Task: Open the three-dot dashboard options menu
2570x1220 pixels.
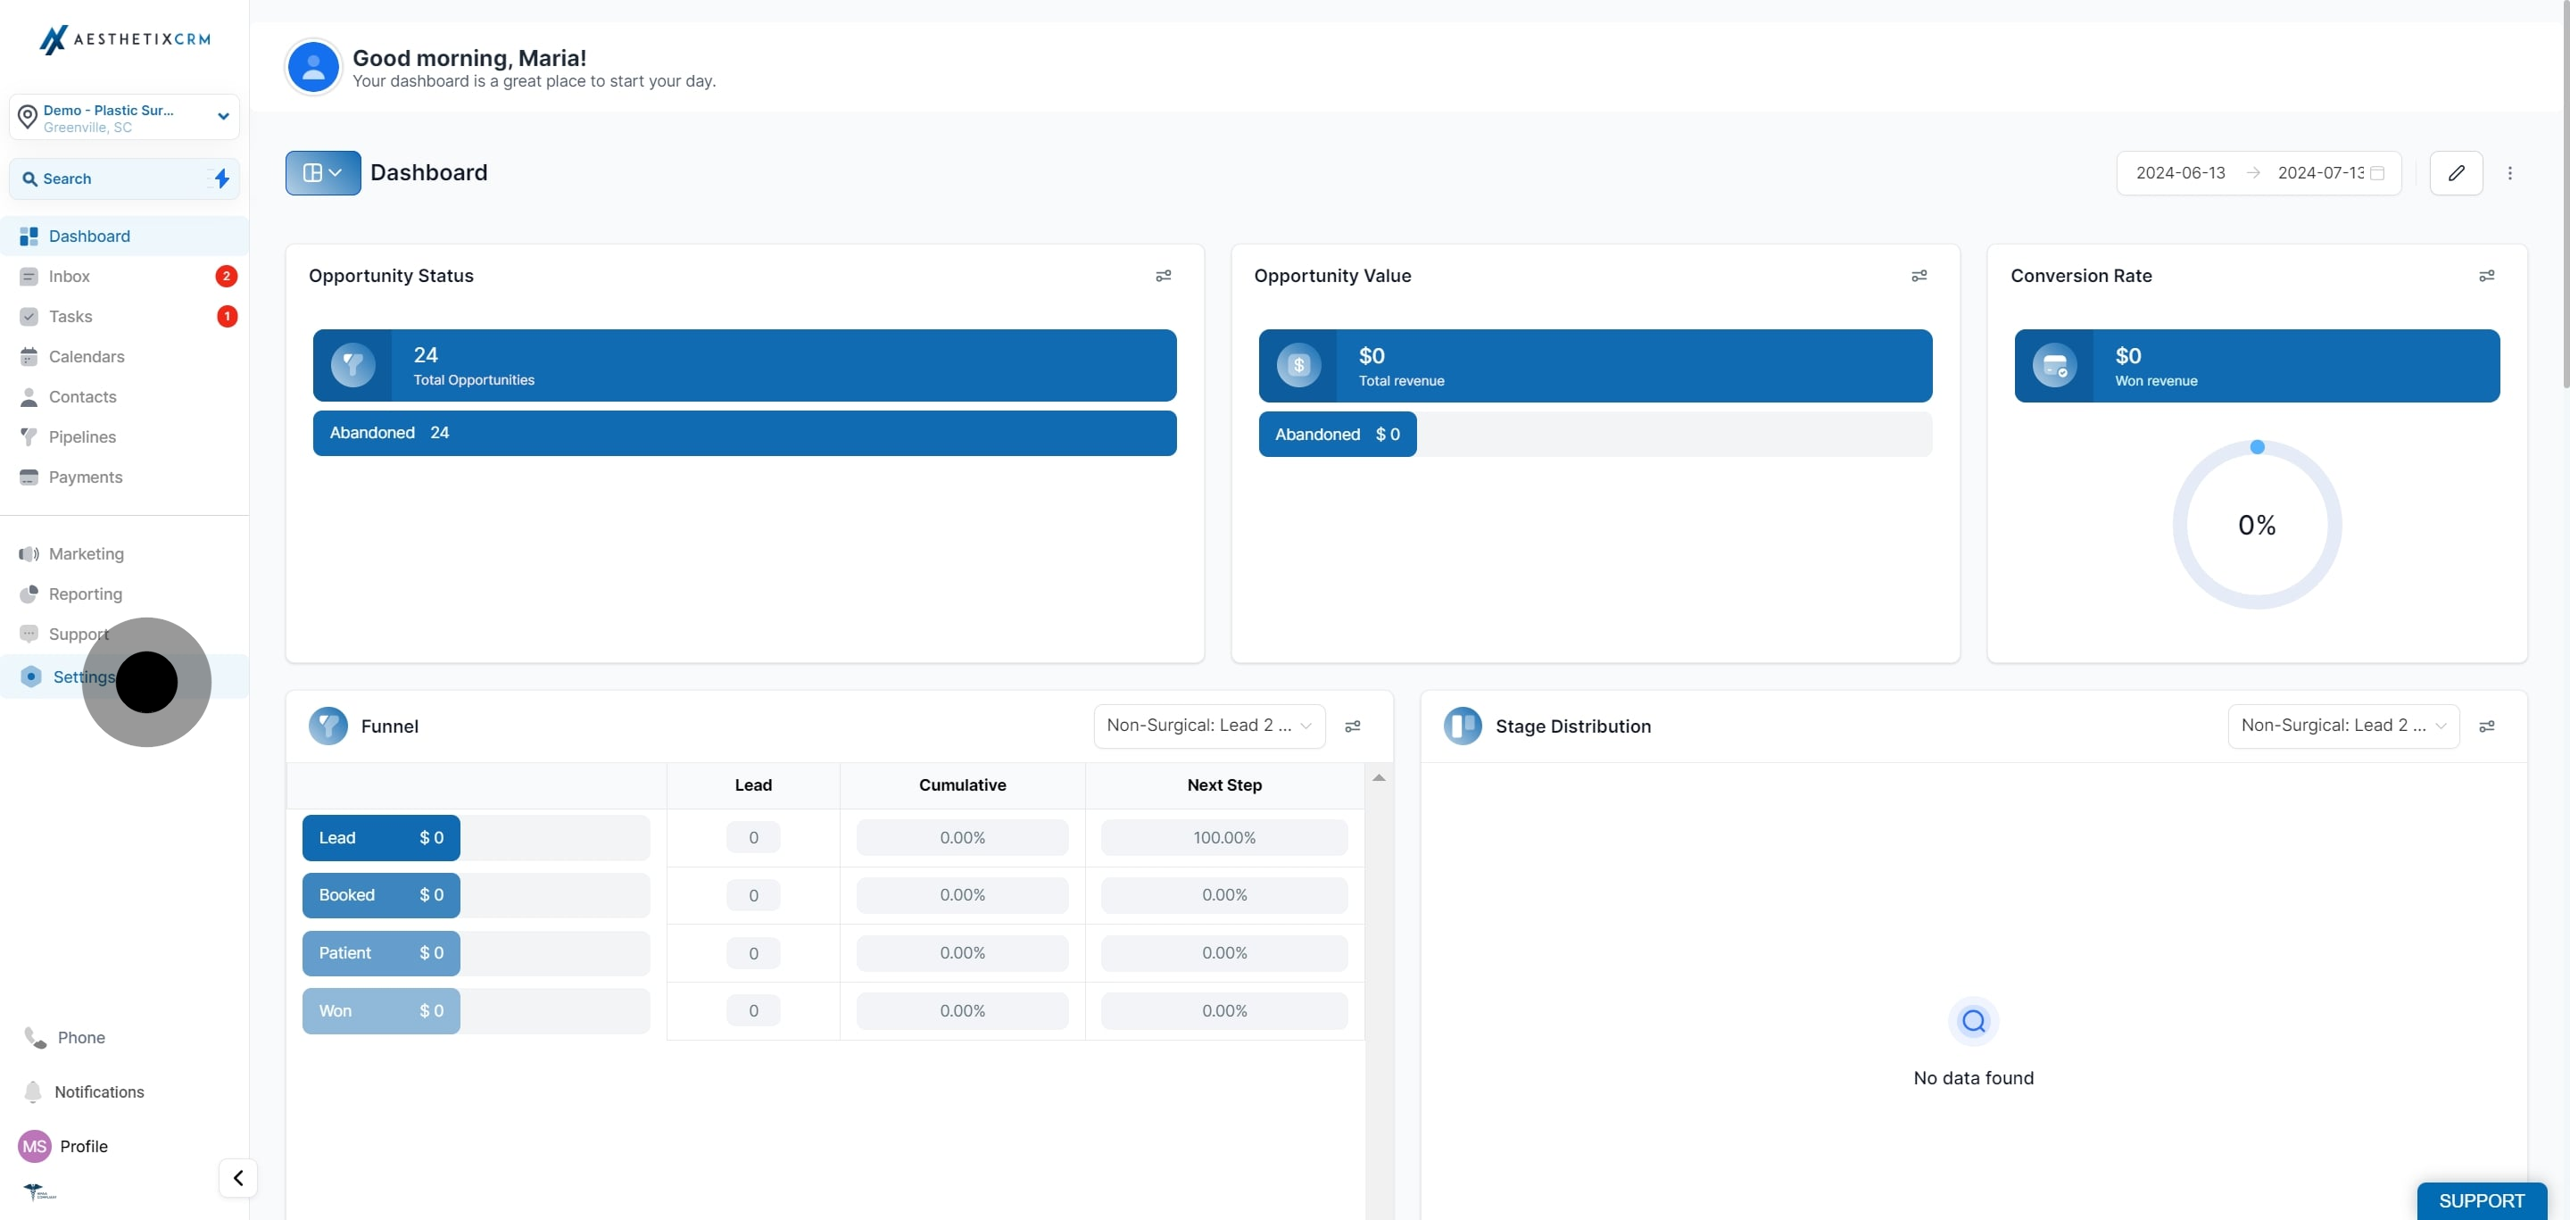Action: pos(2509,172)
